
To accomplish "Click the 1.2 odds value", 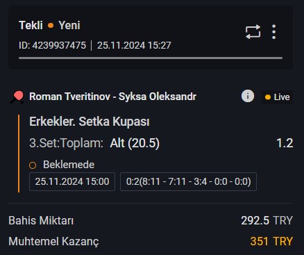I will pos(285,143).
